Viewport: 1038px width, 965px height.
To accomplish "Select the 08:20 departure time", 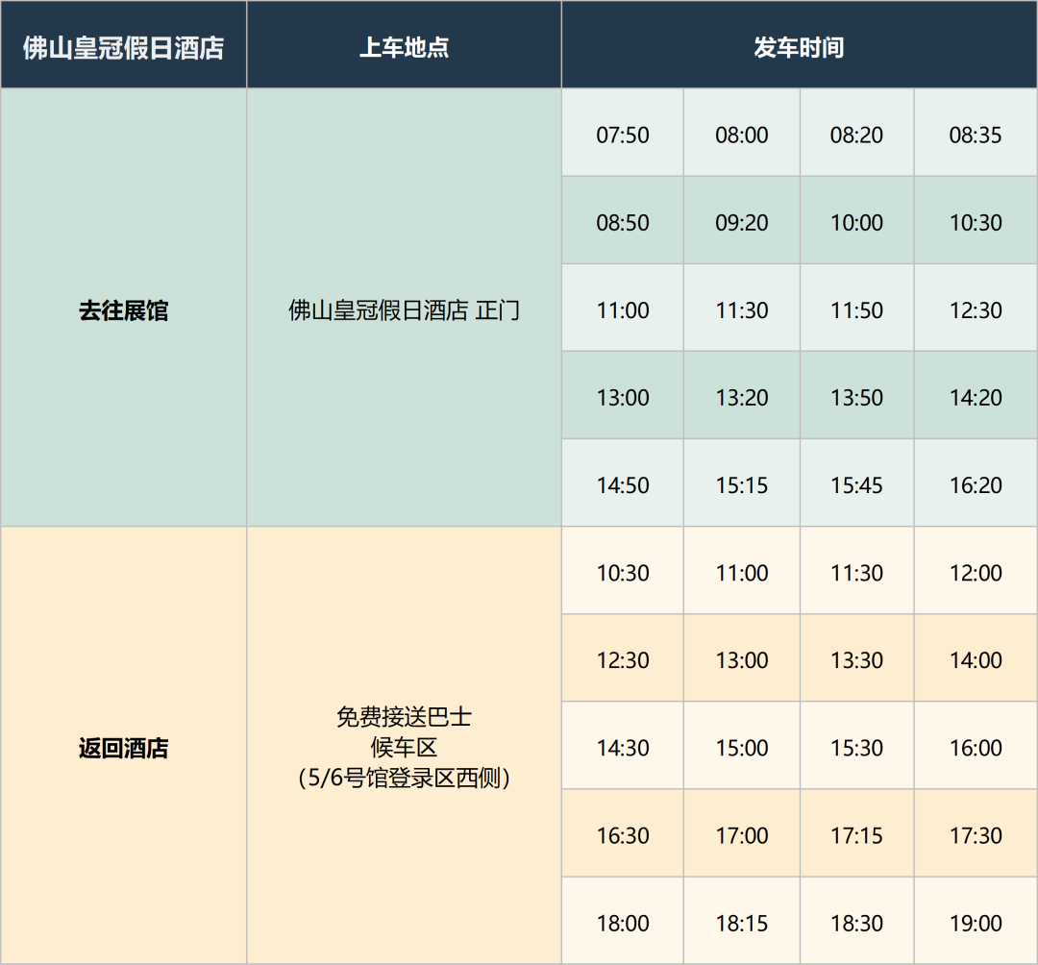I will pyautogui.click(x=856, y=133).
